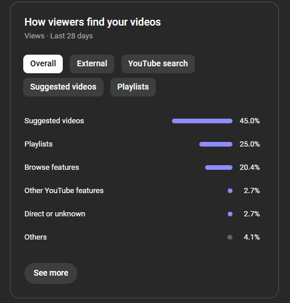
Task: Click the Direct or unknown purple dot
Action: 230,214
